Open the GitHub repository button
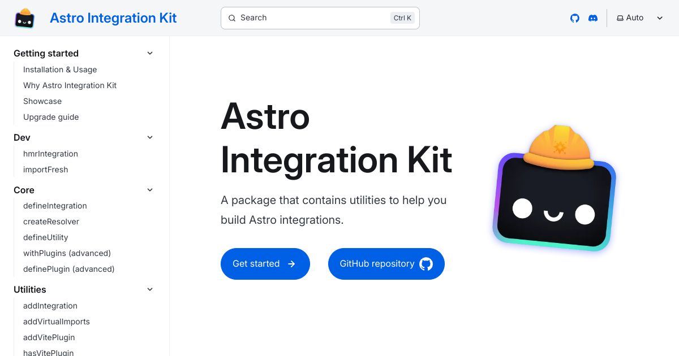This screenshot has width=679, height=356. click(386, 264)
